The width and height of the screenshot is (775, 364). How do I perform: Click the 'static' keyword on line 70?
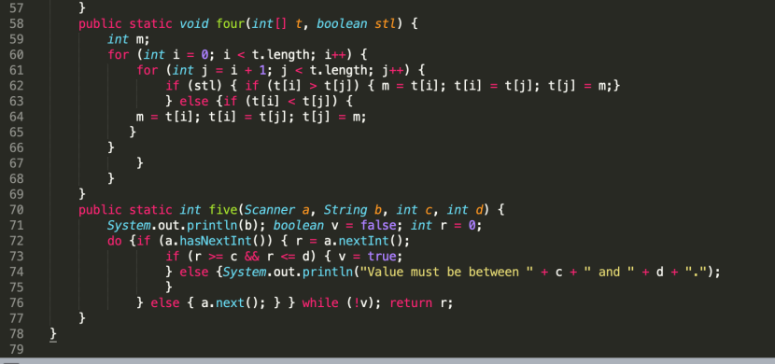[x=150, y=210]
